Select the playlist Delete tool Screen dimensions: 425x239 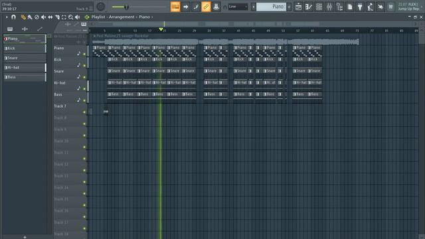click(37, 17)
